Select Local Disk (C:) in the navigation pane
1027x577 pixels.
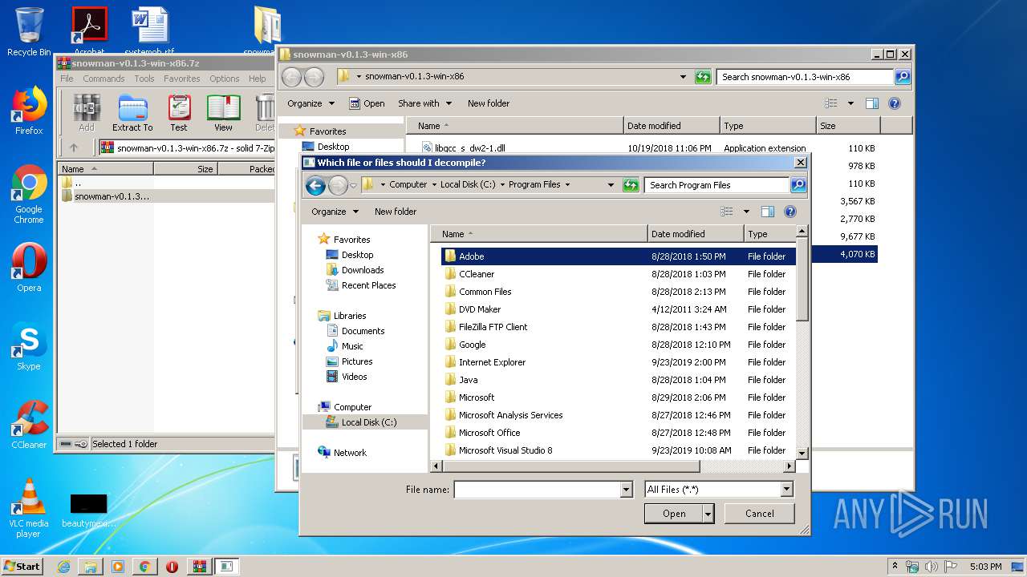pos(362,422)
